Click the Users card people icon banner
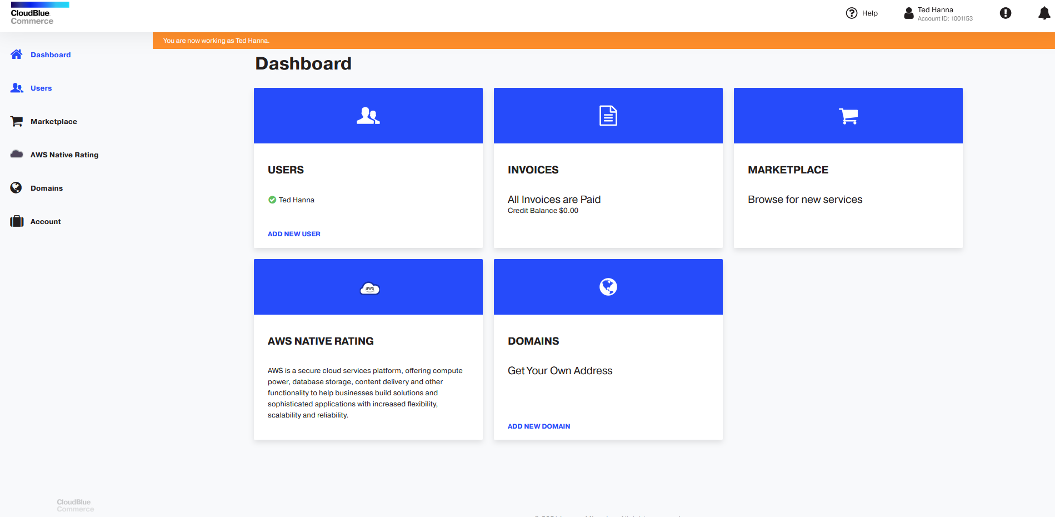This screenshot has width=1055, height=517. (x=368, y=116)
